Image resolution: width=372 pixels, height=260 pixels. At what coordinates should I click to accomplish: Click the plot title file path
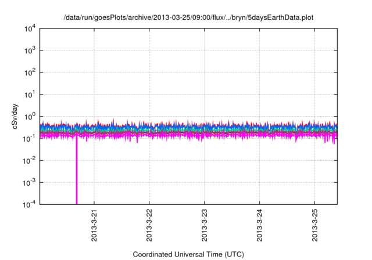188,17
